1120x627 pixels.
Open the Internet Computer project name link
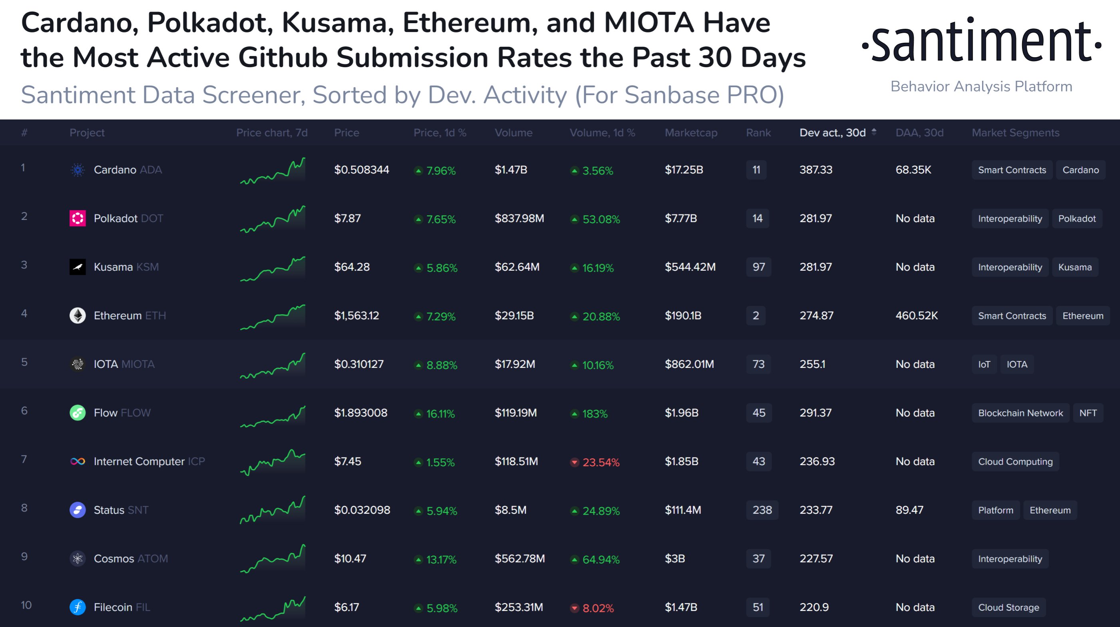click(x=139, y=461)
